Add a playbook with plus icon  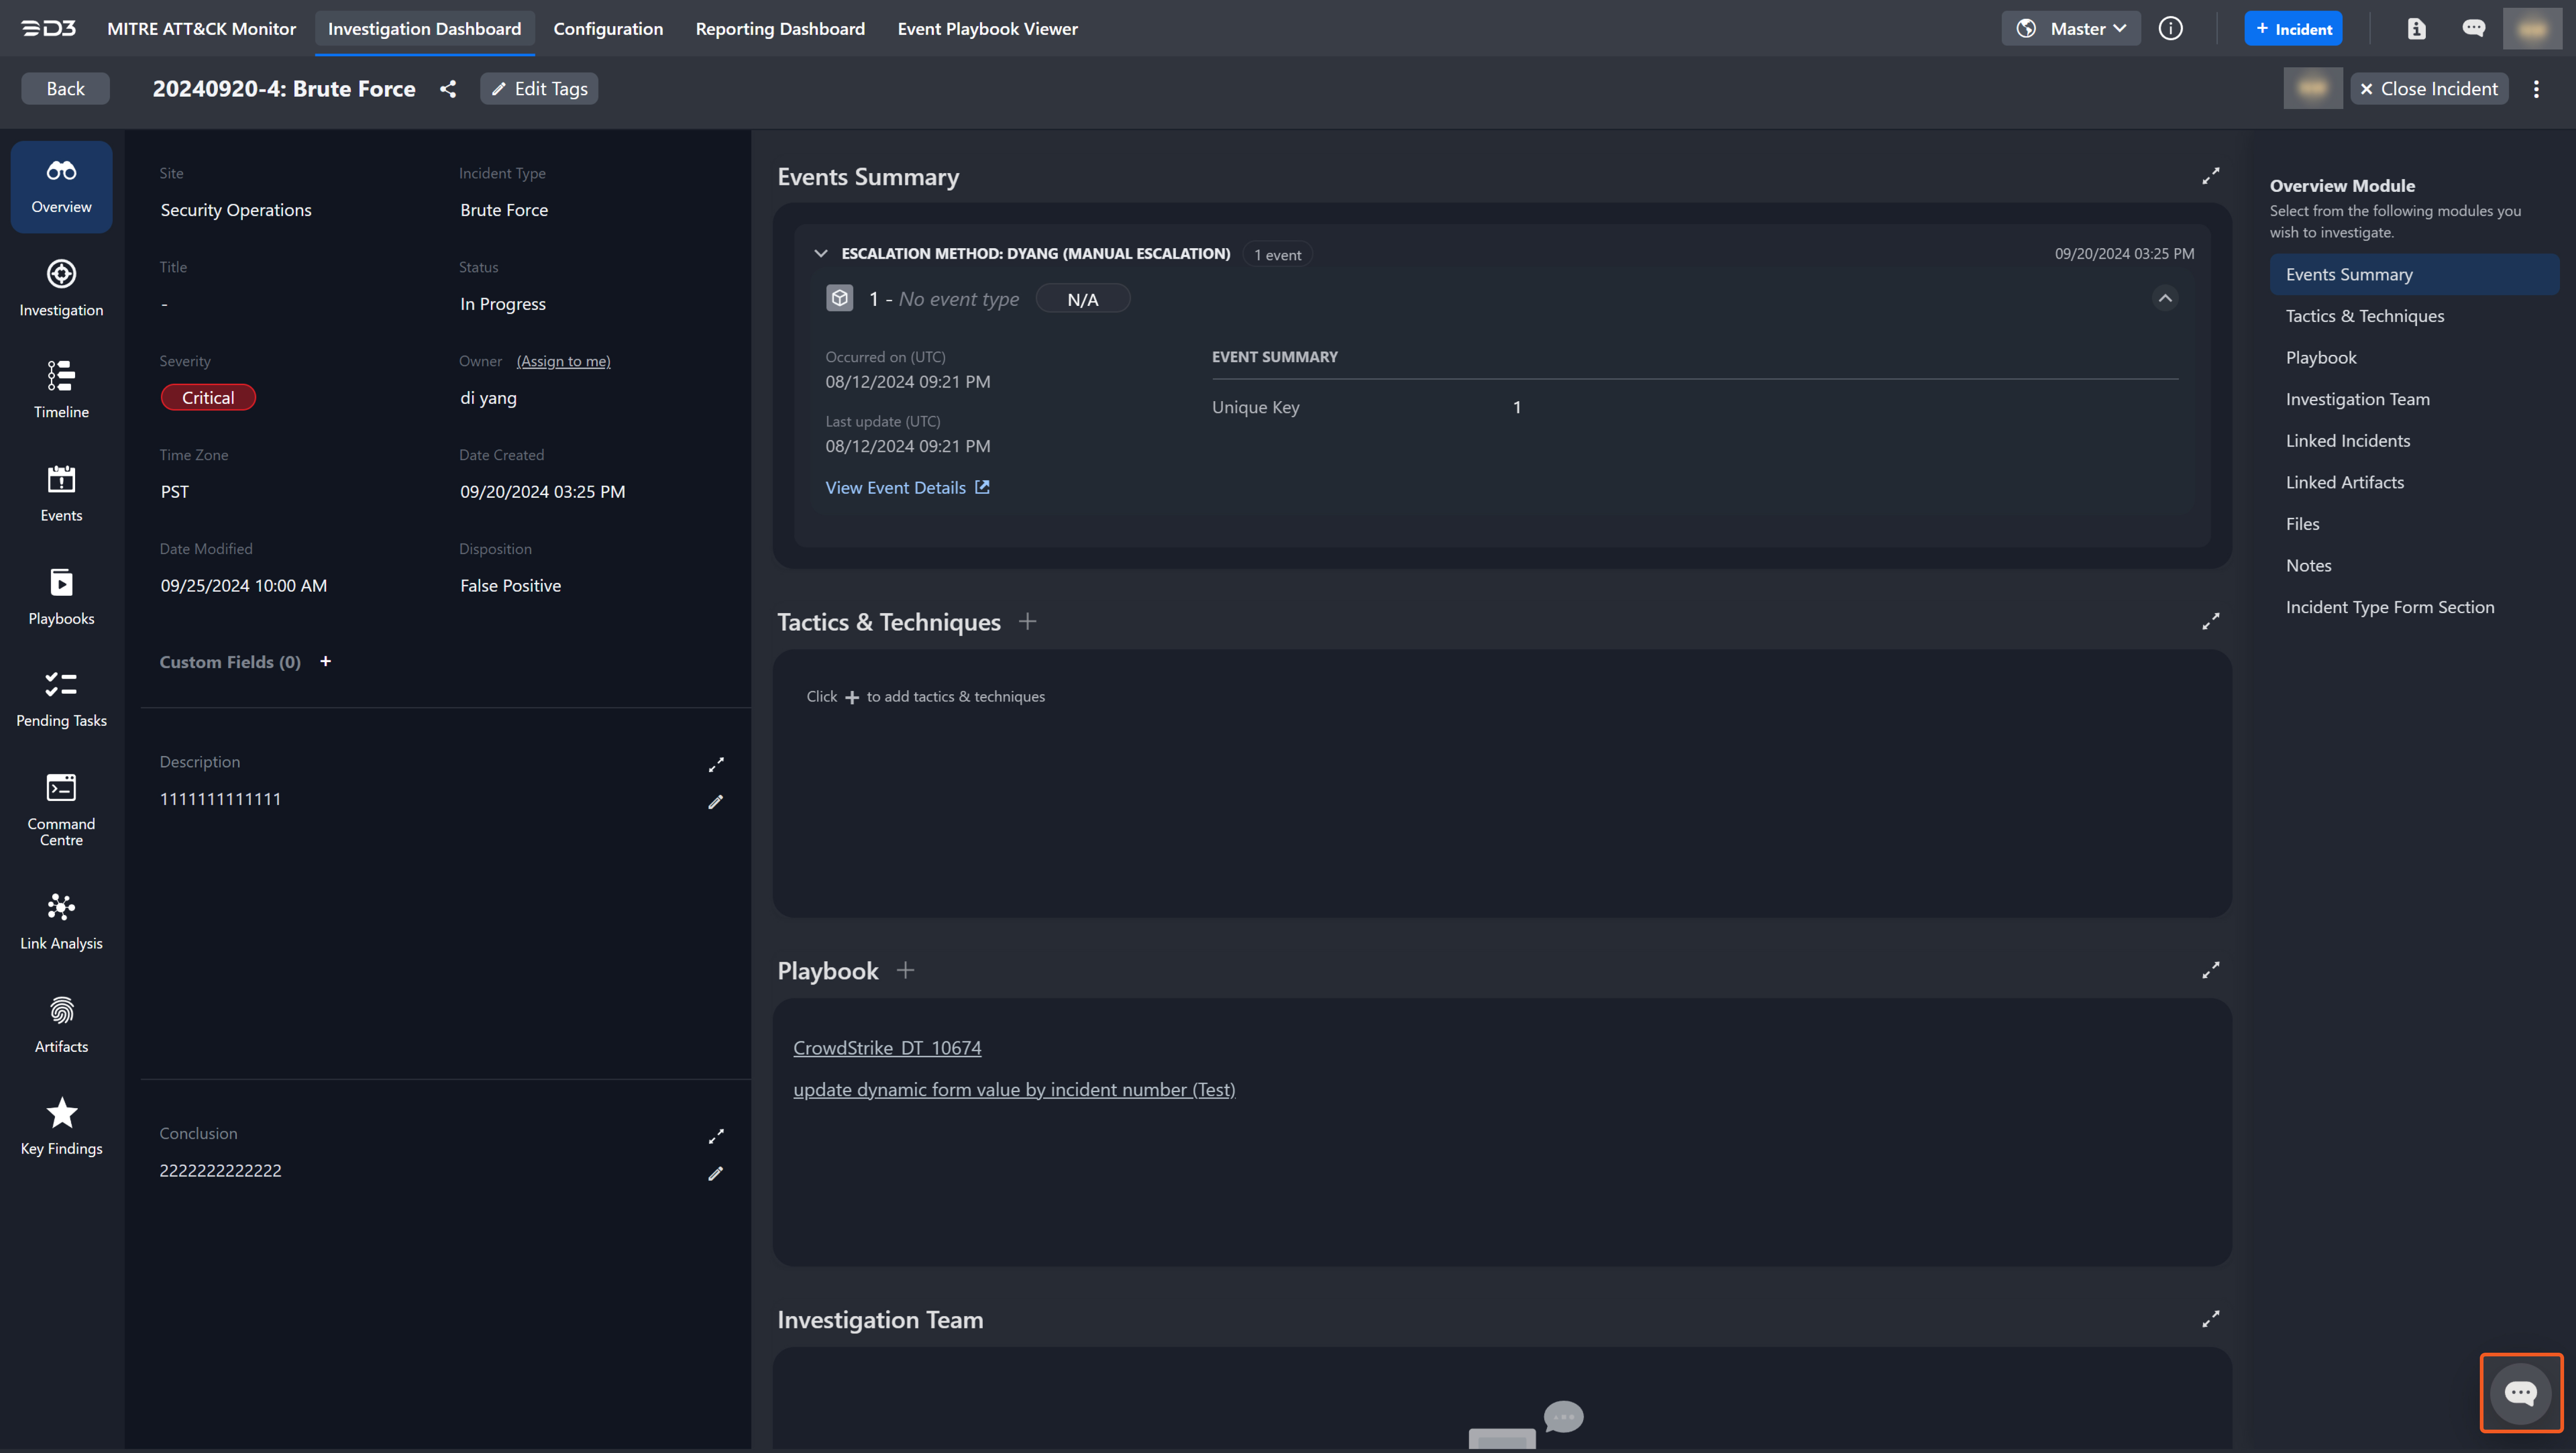905,970
